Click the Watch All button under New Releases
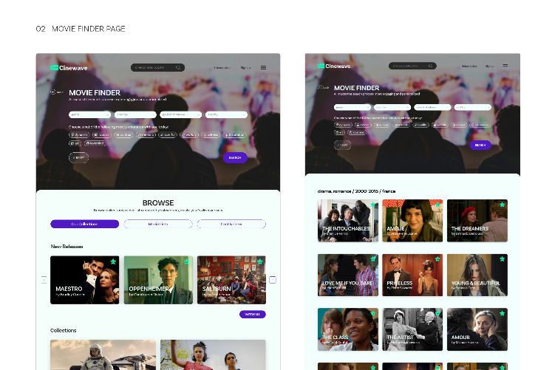The height and width of the screenshot is (370, 555). (x=252, y=314)
